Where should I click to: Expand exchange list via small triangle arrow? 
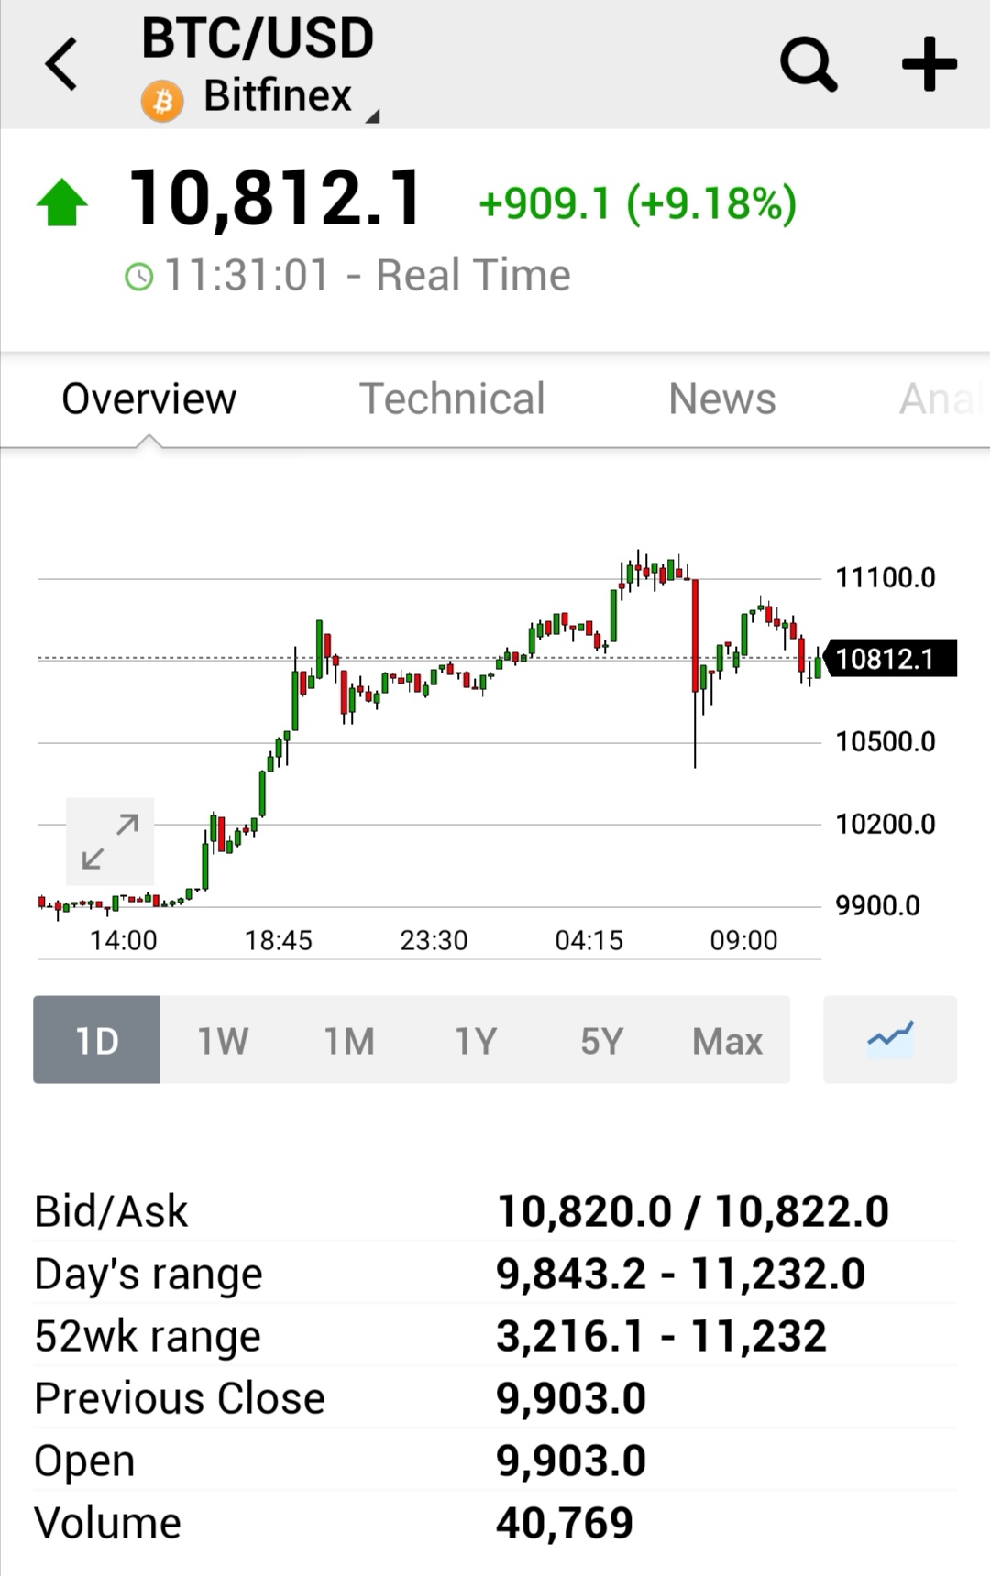pyautogui.click(x=372, y=115)
